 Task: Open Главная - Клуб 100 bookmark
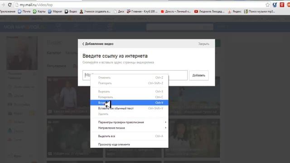pos(142,11)
